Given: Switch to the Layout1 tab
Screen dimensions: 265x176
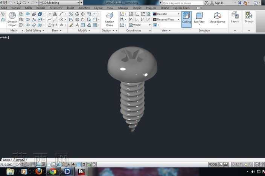Looking at the screenshot, I should [x=7, y=159].
